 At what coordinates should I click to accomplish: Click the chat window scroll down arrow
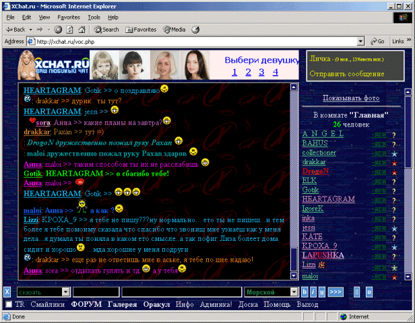point(294,276)
